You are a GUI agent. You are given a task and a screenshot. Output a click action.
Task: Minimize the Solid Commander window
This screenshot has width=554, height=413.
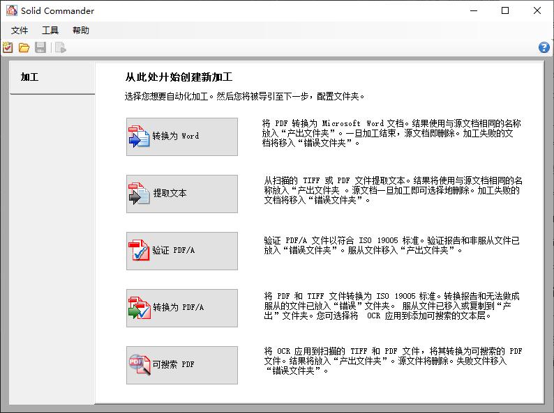[x=474, y=10]
